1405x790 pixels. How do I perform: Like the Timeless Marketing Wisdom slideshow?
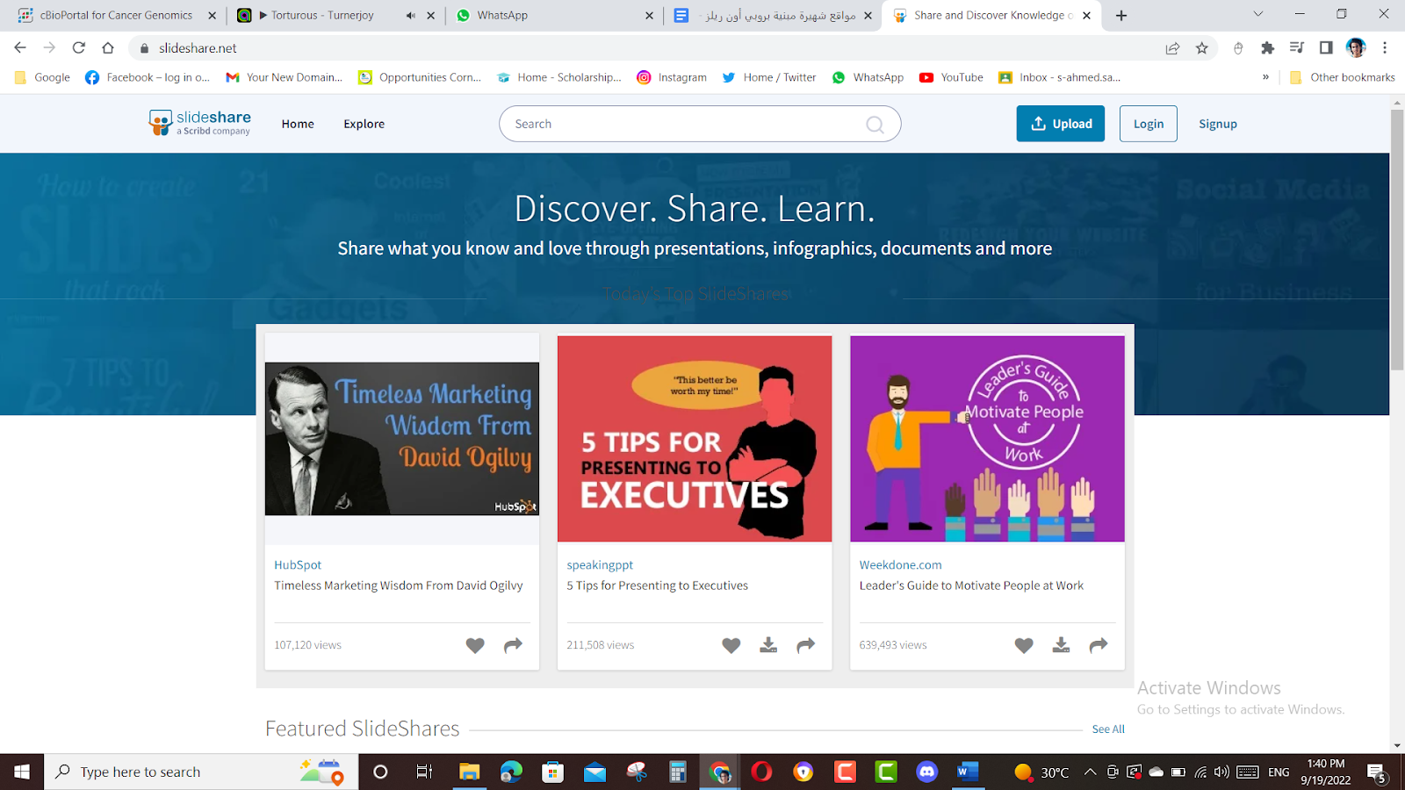[475, 645]
